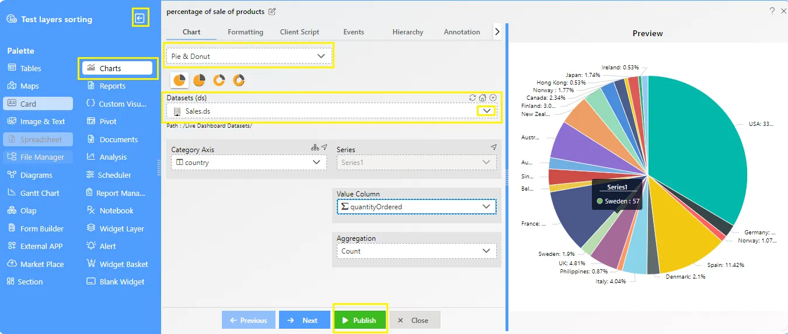Image resolution: width=788 pixels, height=334 pixels.
Task: Select the second pie chart style icon
Action: click(x=200, y=80)
